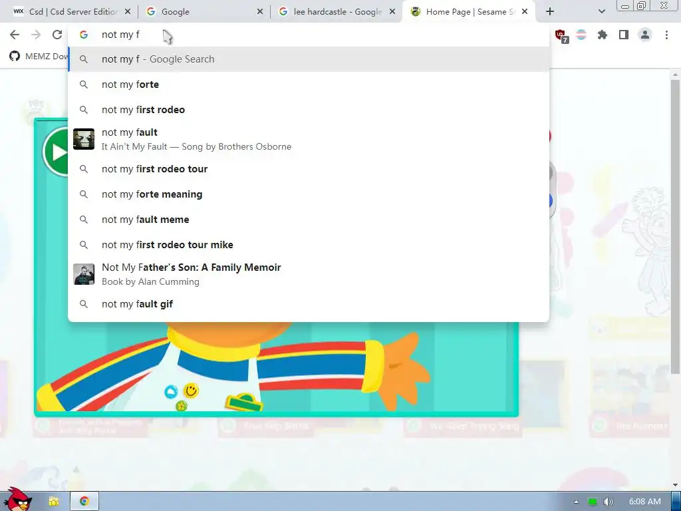The image size is (681, 511).
Task: Open the Angry Birds start button
Action: (17, 500)
